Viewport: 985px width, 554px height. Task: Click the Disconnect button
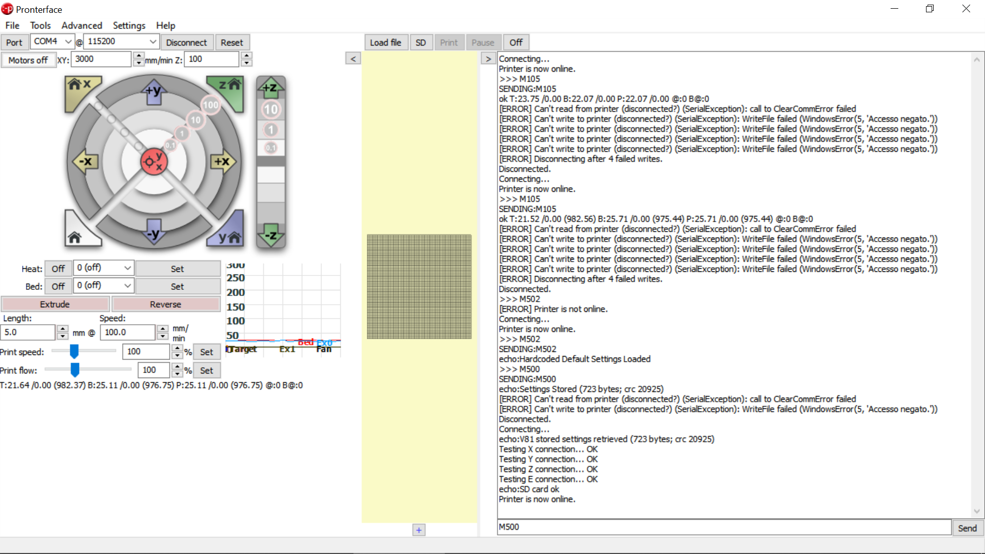point(186,43)
